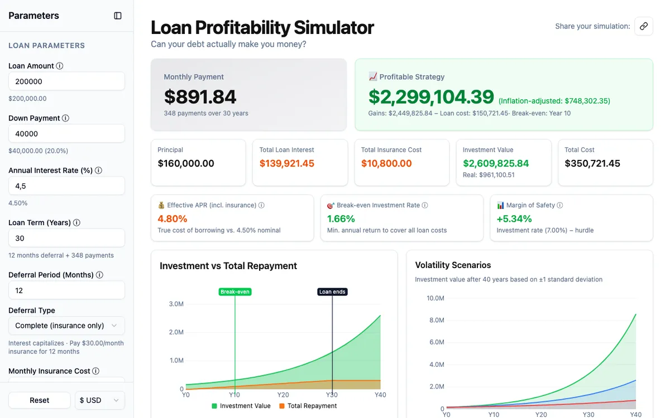The image size is (670, 418).
Task: Open Annual Interest Rate info icon
Action: (98, 171)
